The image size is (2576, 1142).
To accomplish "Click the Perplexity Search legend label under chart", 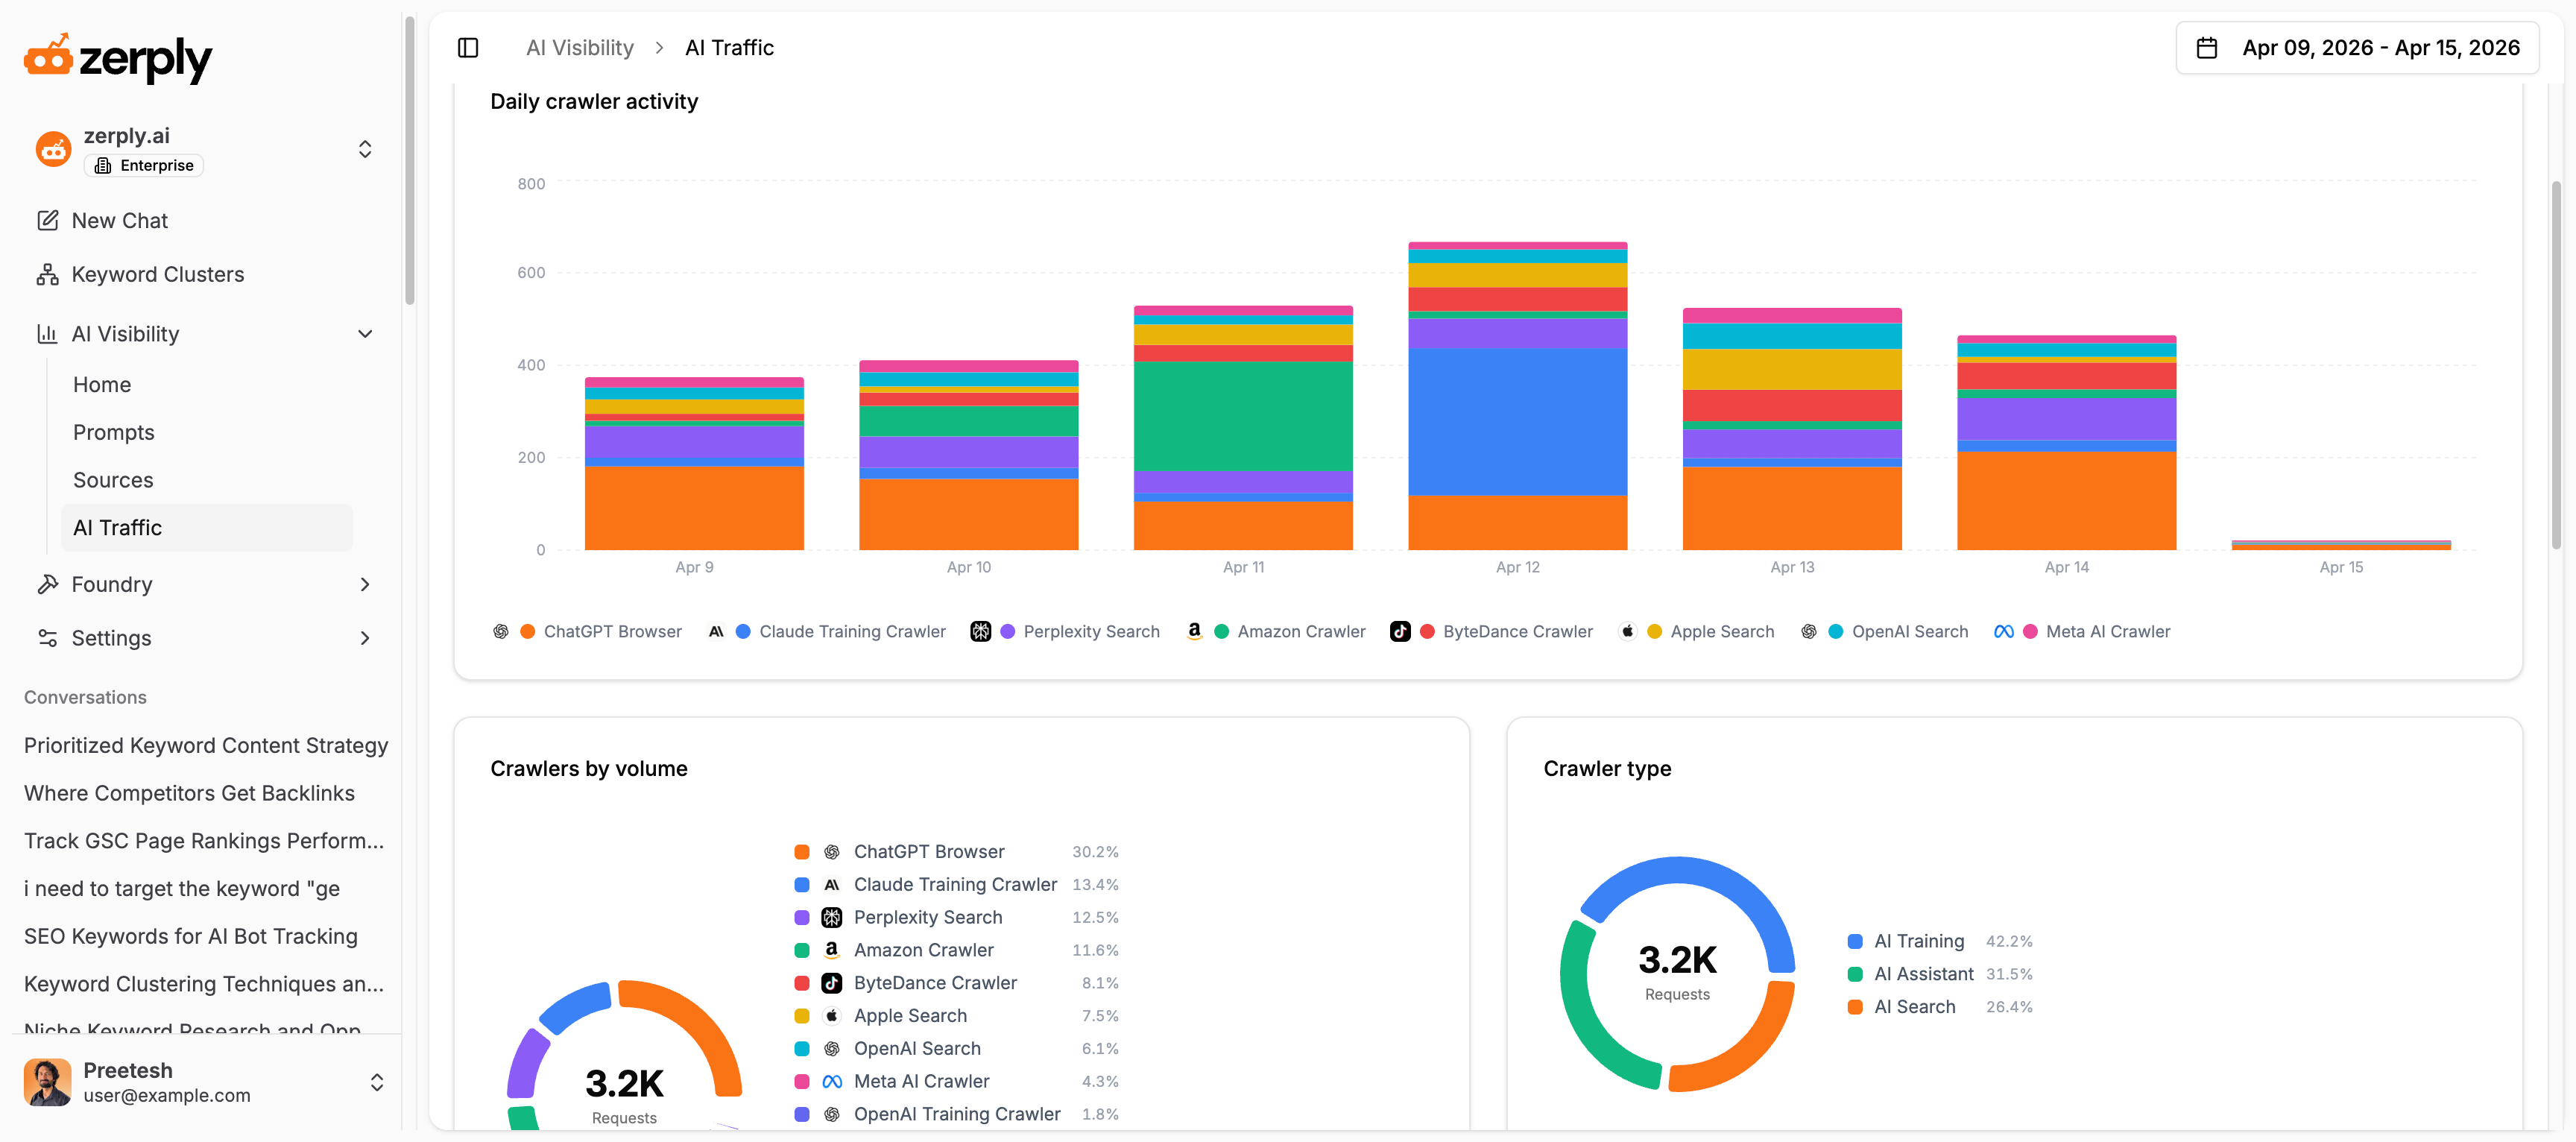I will pyautogui.click(x=1091, y=631).
